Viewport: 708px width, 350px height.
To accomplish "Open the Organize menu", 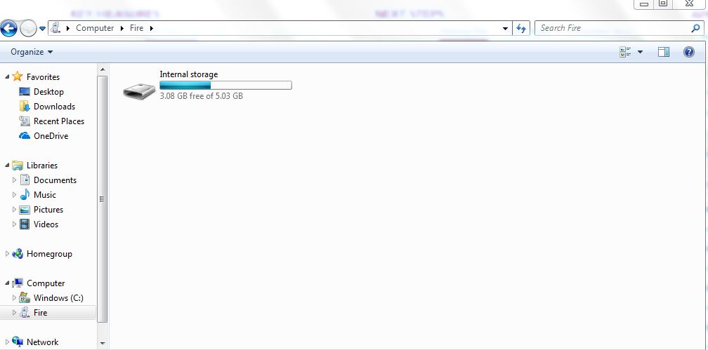I will [x=32, y=52].
